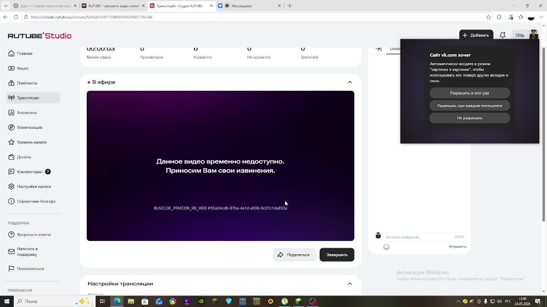Open a new browser tab
547x307 pixels.
coord(290,6)
